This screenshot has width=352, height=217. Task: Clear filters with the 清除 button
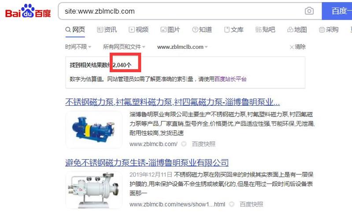pyautogui.click(x=298, y=47)
